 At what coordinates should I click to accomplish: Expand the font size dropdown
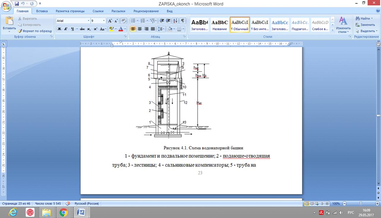point(104,21)
